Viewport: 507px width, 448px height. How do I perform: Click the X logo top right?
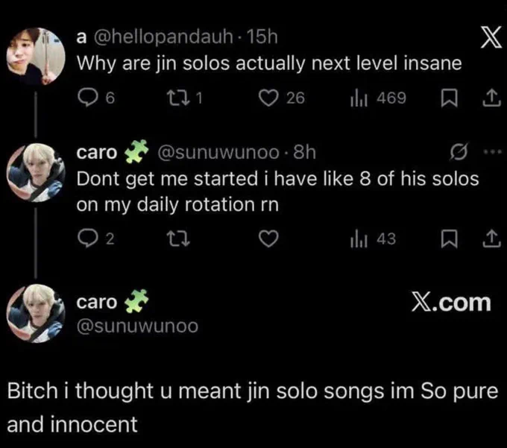[491, 37]
